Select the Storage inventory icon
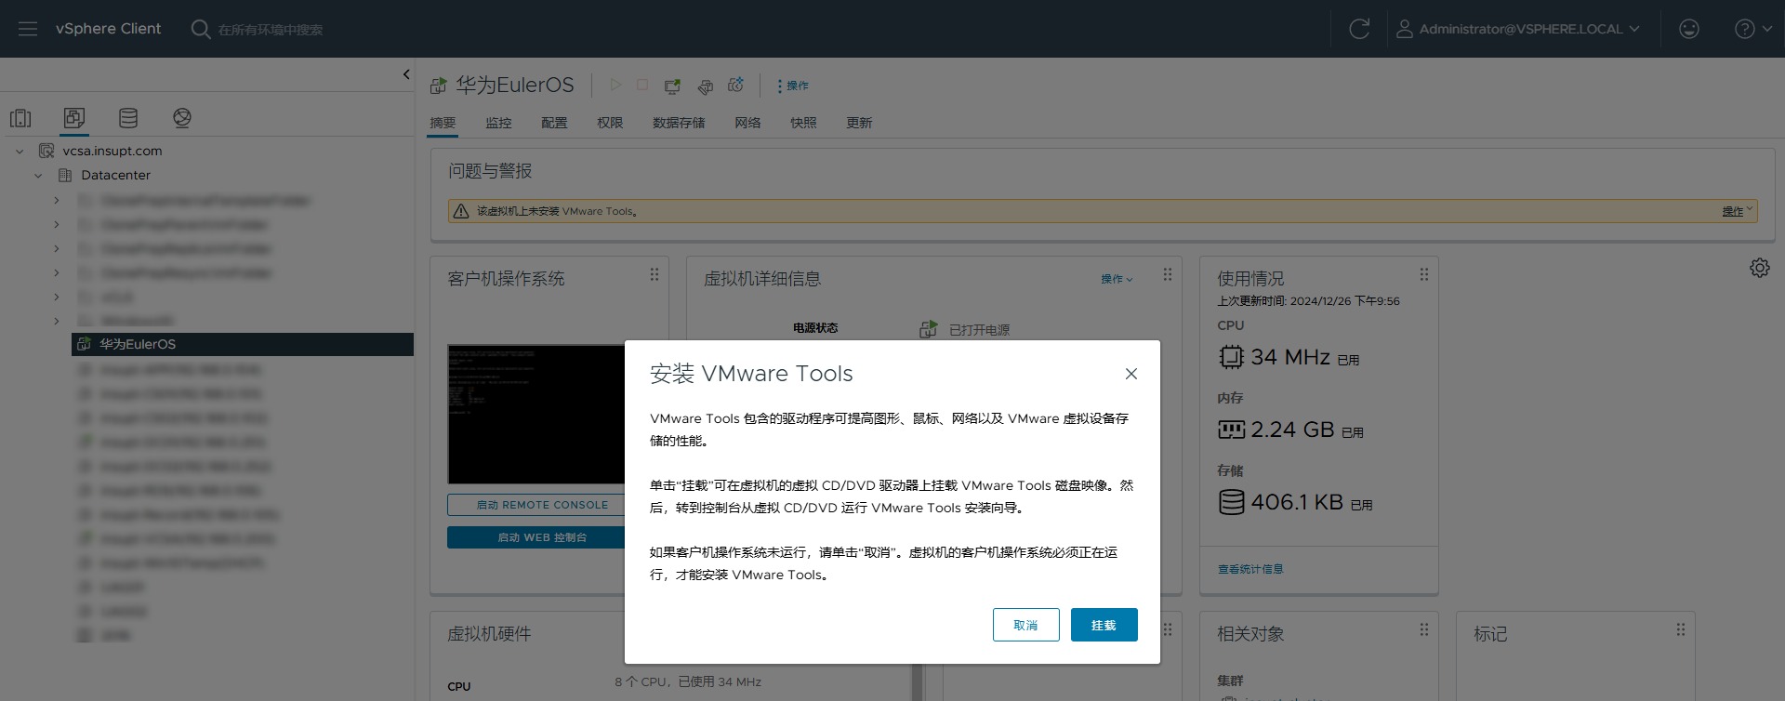Viewport: 1785px width, 701px height. (x=128, y=118)
